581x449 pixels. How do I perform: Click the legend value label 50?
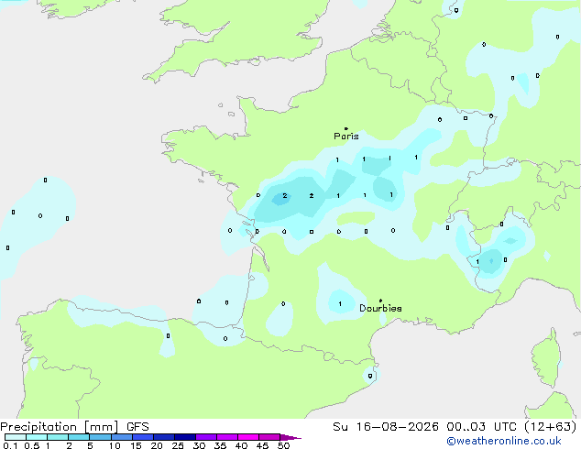283,445
